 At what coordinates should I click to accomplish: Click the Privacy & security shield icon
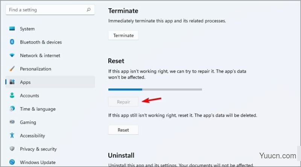[x=12, y=149]
